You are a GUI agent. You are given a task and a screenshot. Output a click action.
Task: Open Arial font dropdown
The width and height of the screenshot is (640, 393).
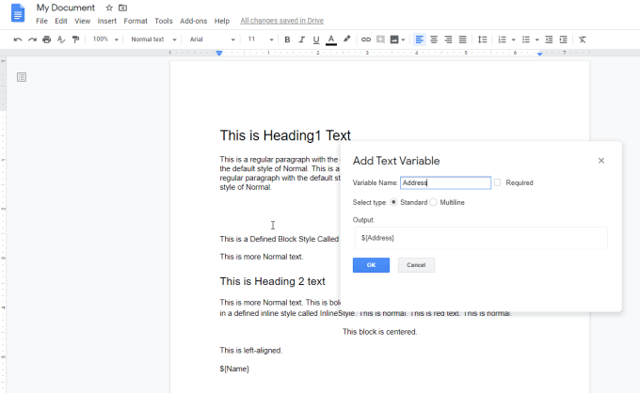tap(213, 39)
